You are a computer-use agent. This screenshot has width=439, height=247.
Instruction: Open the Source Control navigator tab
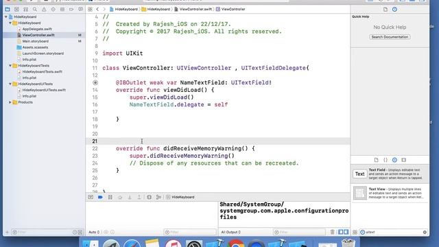pyautogui.click(x=16, y=9)
